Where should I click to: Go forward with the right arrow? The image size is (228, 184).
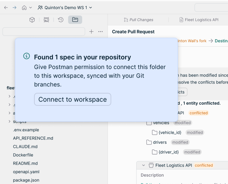[14, 8]
